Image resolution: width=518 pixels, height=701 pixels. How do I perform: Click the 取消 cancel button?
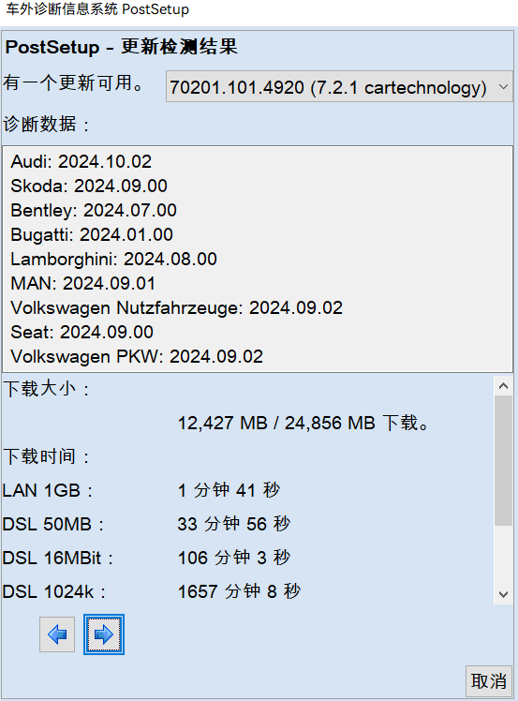tap(489, 681)
